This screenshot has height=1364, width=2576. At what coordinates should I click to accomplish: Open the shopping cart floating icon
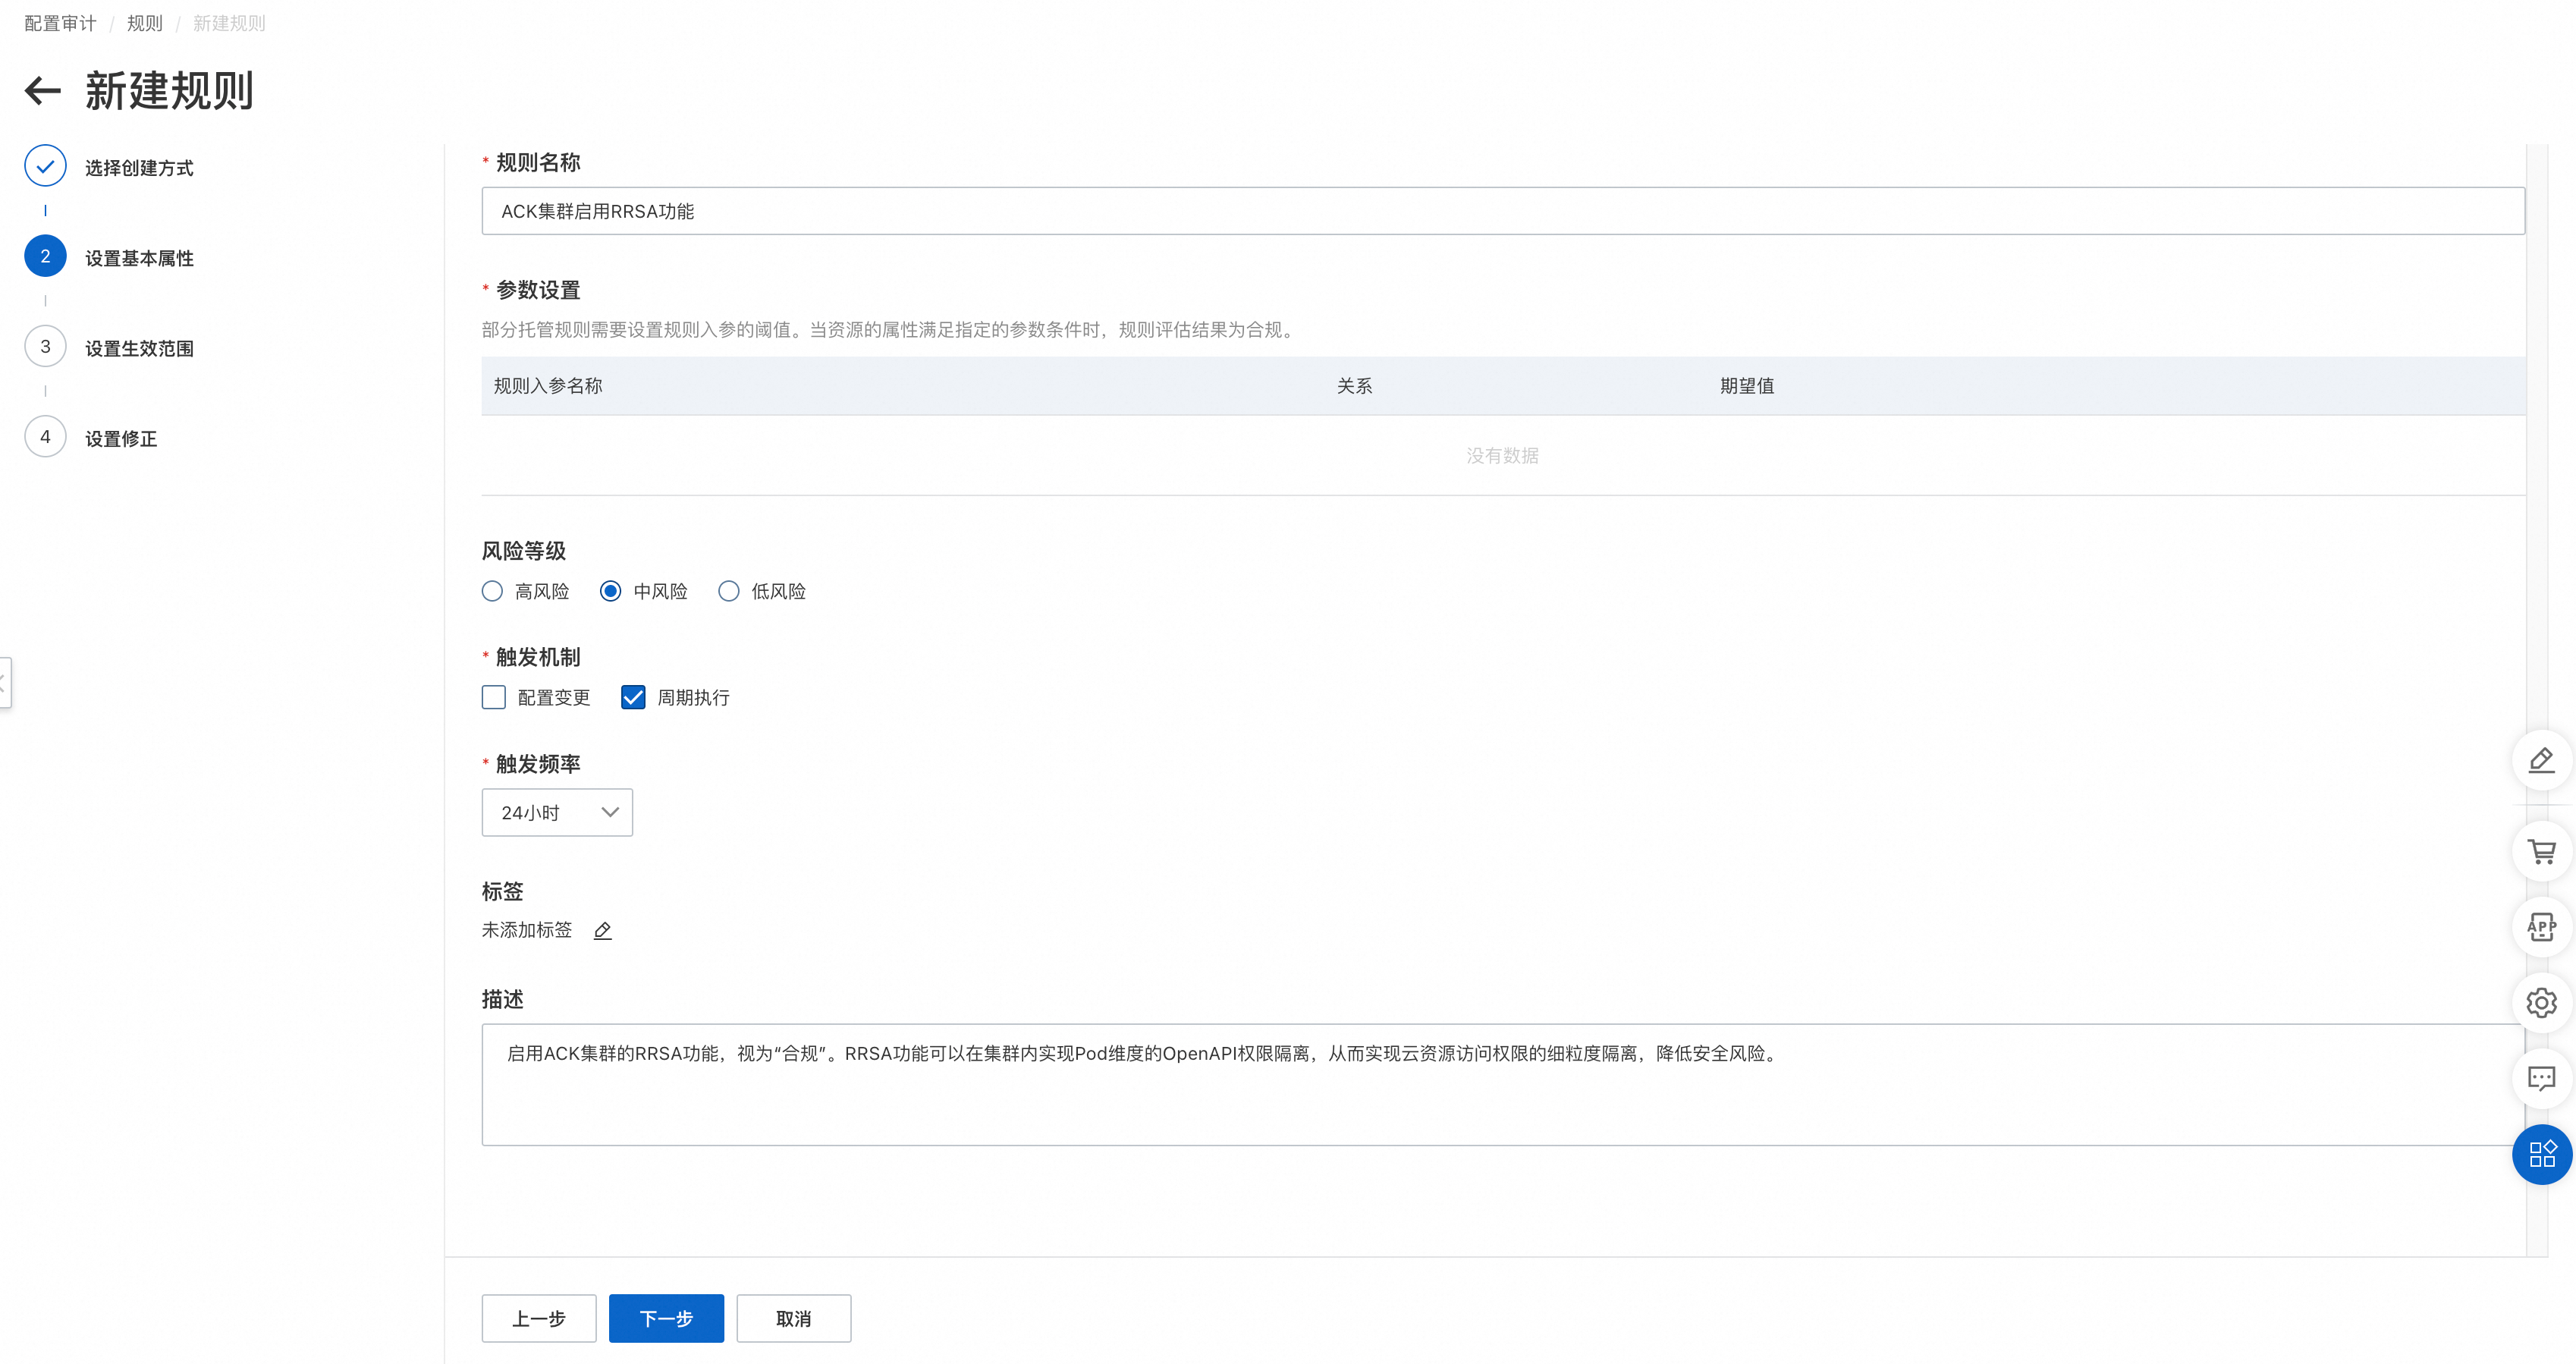2541,851
